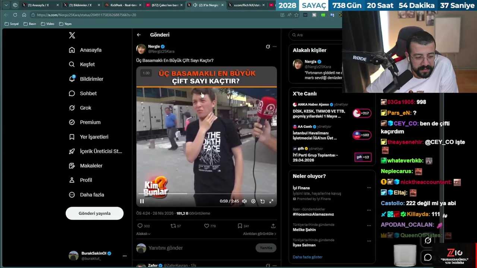This screenshot has height=268, width=477.
Task: Open more options on Nergis post
Action: coord(275,47)
